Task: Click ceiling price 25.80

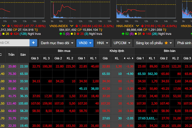Action: [12, 66]
